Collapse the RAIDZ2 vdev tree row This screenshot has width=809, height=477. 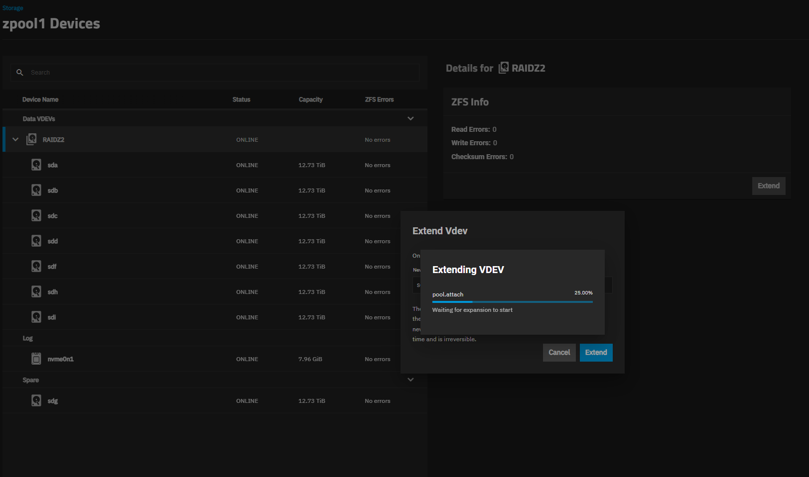(15, 139)
